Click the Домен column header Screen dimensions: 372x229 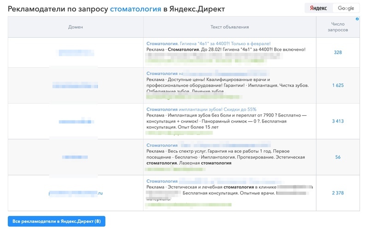tap(76, 27)
